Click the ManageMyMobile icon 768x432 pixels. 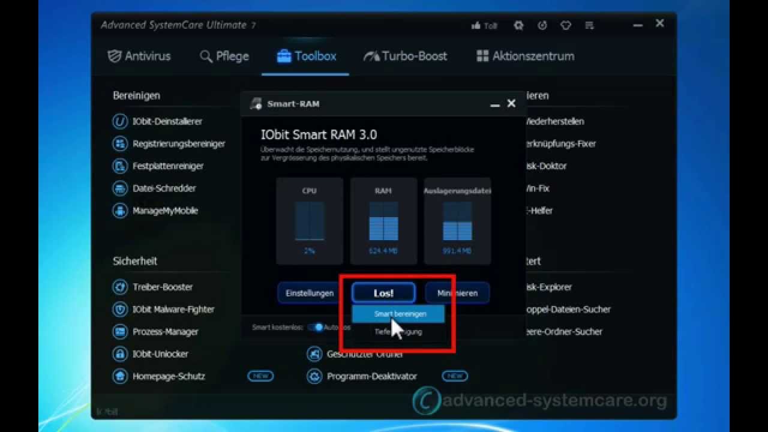point(120,211)
